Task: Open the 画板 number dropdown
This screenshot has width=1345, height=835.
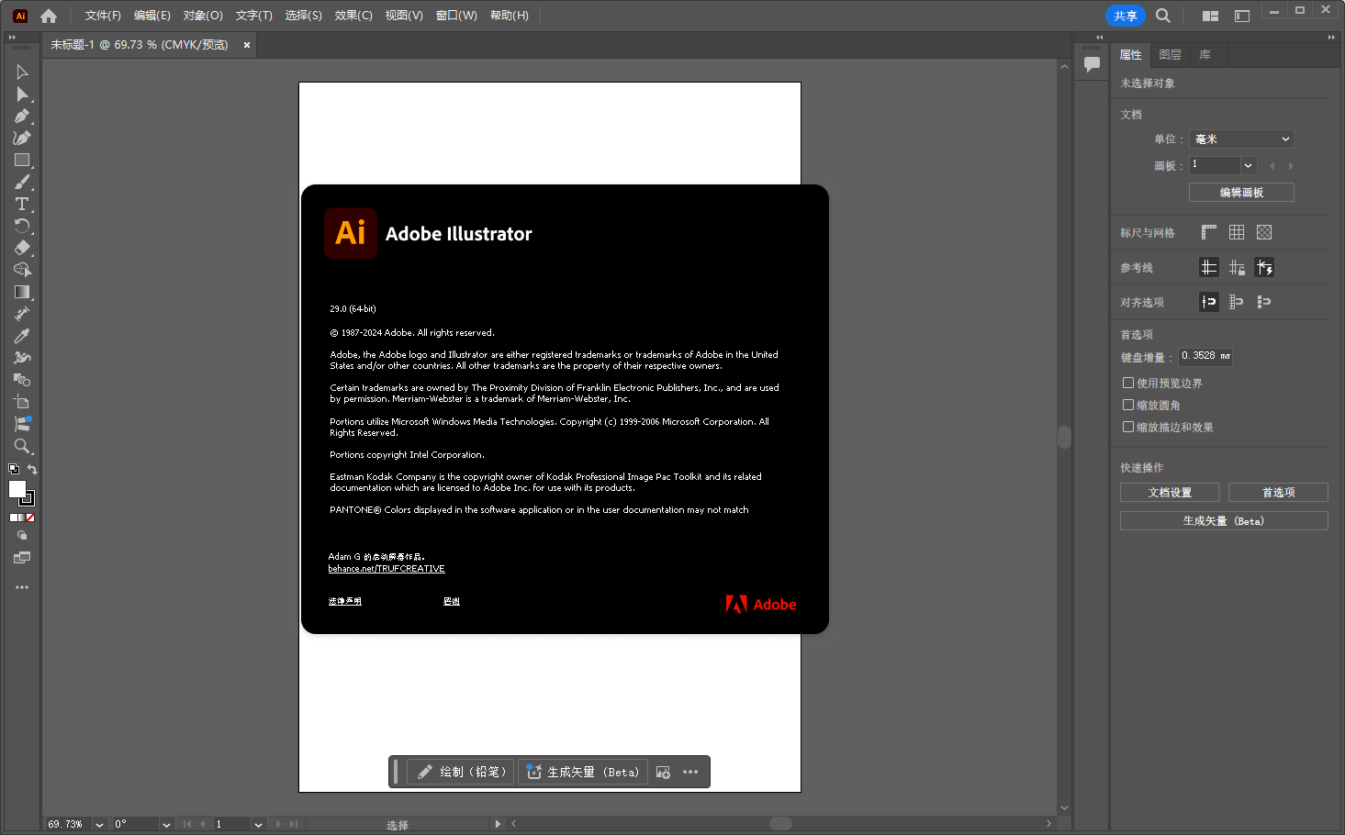Action: pyautogui.click(x=1248, y=166)
